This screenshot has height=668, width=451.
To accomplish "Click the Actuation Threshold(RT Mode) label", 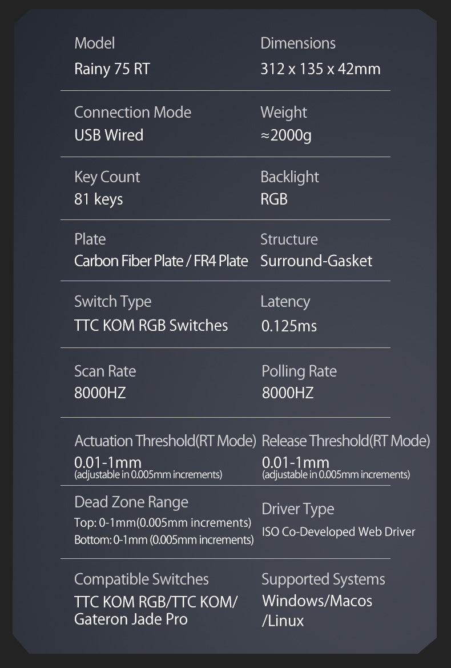I will (165, 441).
